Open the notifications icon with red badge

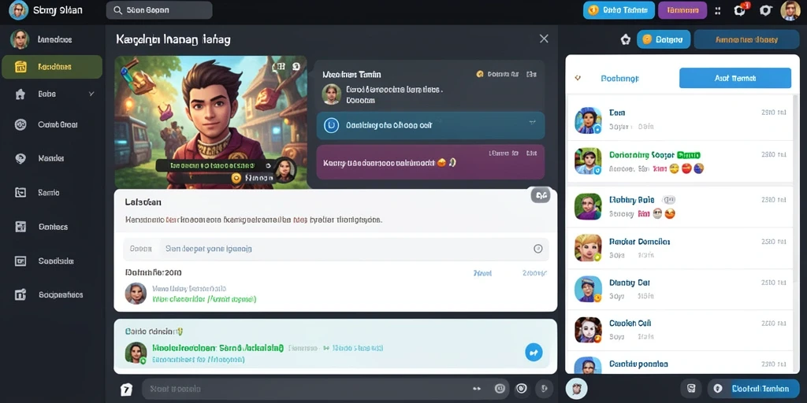tap(741, 9)
